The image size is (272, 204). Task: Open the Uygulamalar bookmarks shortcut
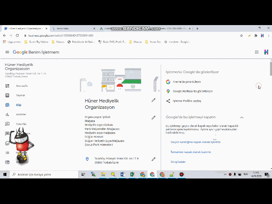(x=12, y=42)
